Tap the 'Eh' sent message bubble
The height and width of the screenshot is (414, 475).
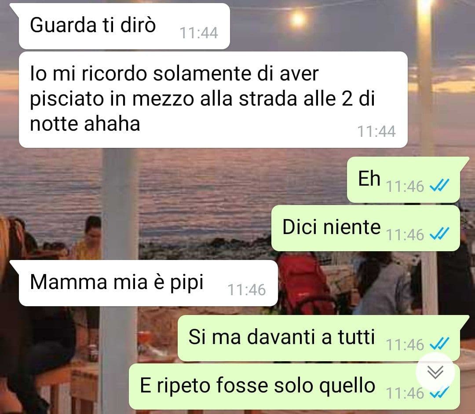coord(403,180)
